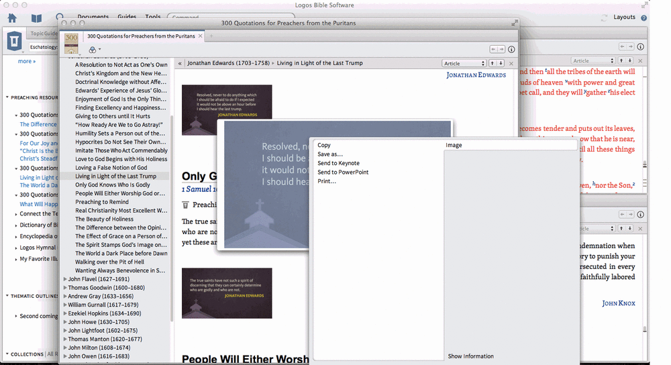Expand John Owen (1616–1683)

coord(65,356)
